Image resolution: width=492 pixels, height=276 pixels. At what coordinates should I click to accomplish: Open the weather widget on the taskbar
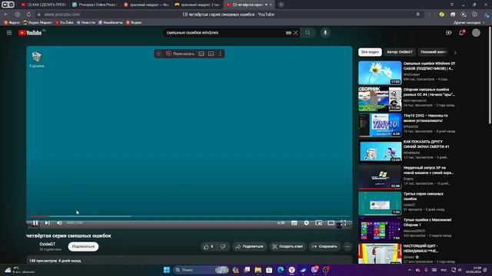pyautogui.click(x=18, y=270)
